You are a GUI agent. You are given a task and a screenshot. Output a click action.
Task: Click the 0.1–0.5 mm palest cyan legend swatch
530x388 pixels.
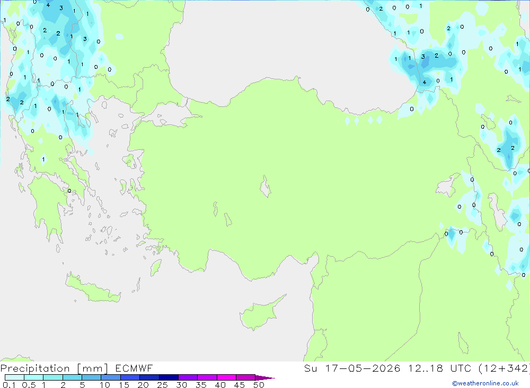pos(14,377)
